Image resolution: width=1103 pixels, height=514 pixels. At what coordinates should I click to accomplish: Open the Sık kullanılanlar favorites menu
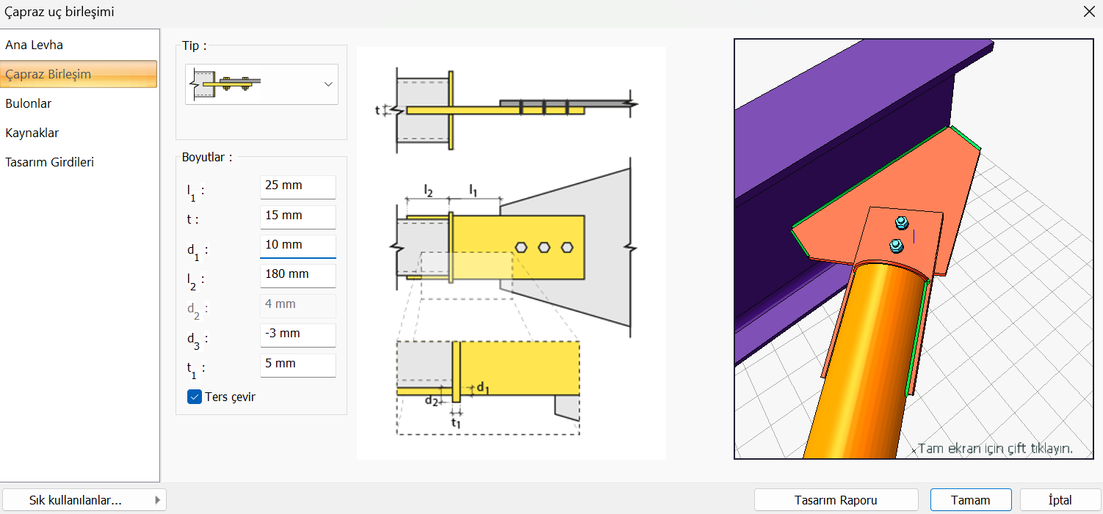84,500
